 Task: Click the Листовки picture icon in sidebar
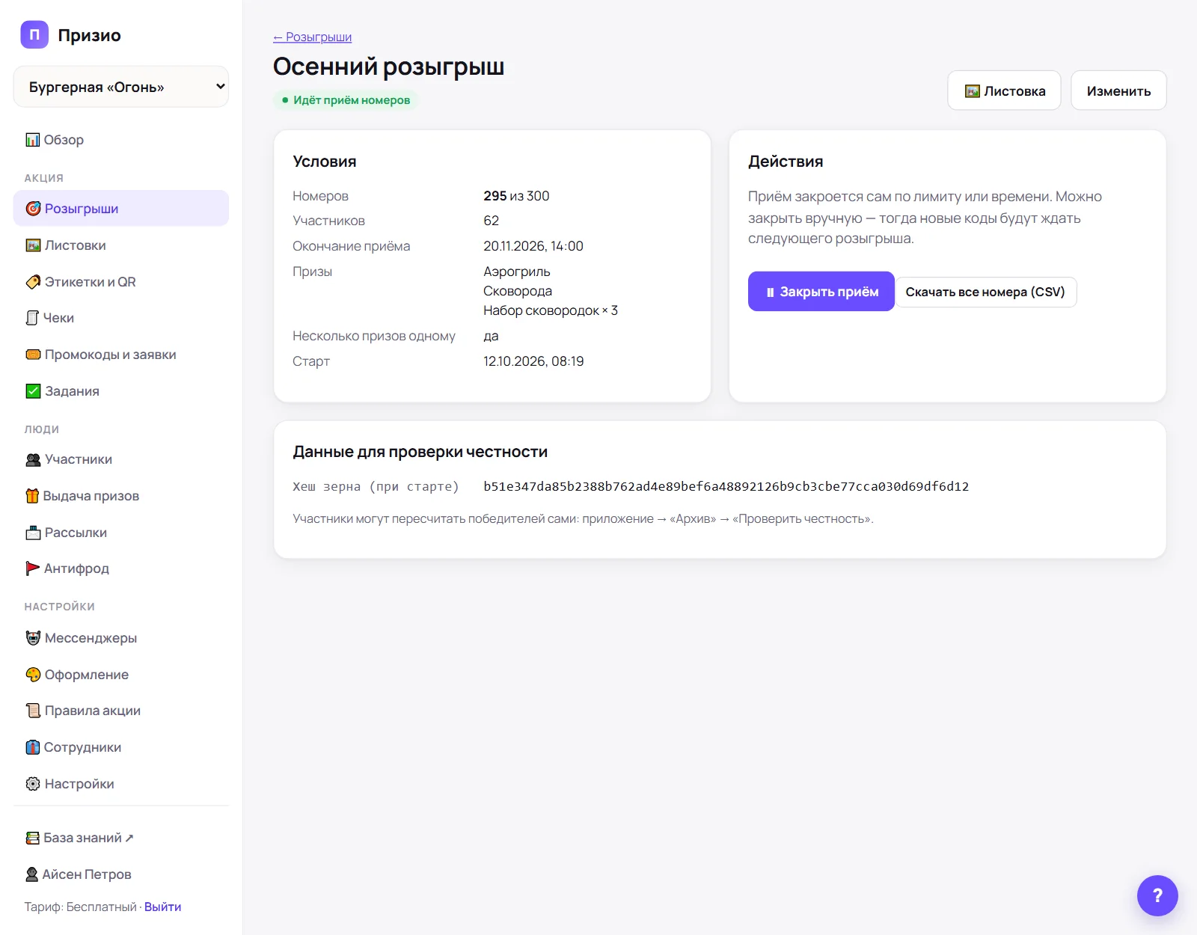click(33, 245)
